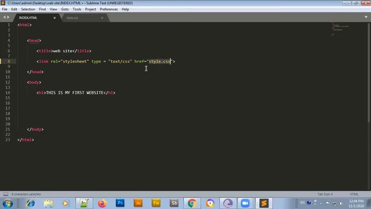371x209 pixels.
Task: Open the Avast Secure Browser taskbar icon
Action: 210,203
